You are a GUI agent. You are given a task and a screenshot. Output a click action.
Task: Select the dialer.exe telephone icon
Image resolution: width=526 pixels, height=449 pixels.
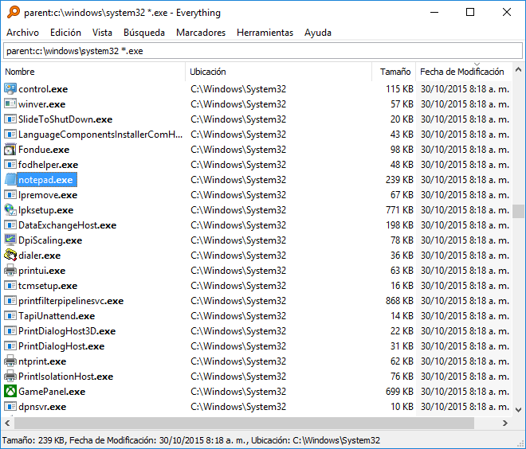(x=10, y=256)
